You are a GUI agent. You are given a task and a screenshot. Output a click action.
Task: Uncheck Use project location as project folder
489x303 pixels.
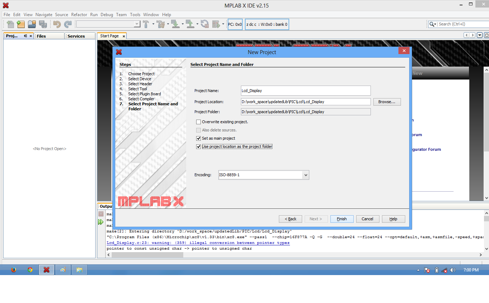pyautogui.click(x=199, y=146)
